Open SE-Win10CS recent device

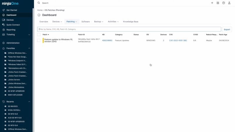click(13, 106)
